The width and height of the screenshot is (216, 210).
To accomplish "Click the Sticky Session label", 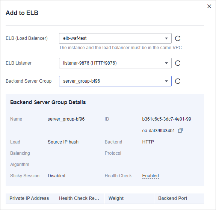I will click(25, 176).
